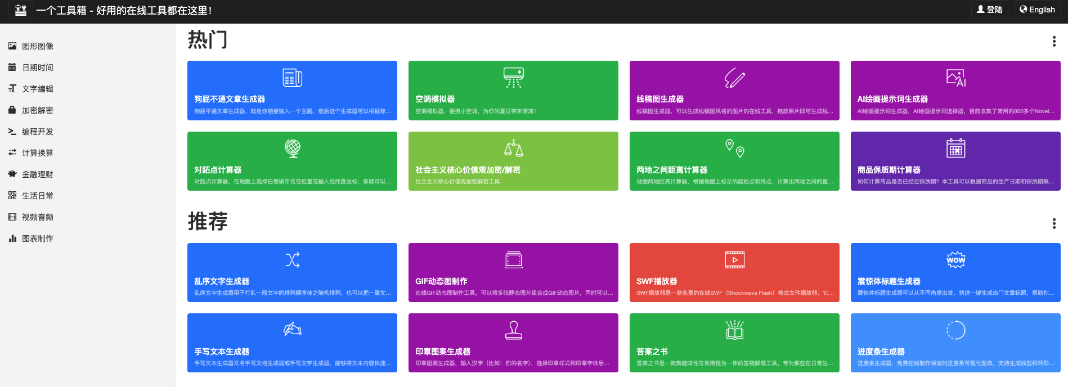
Task: Open the AI绘画提示词生成器 image icon
Action: (955, 78)
